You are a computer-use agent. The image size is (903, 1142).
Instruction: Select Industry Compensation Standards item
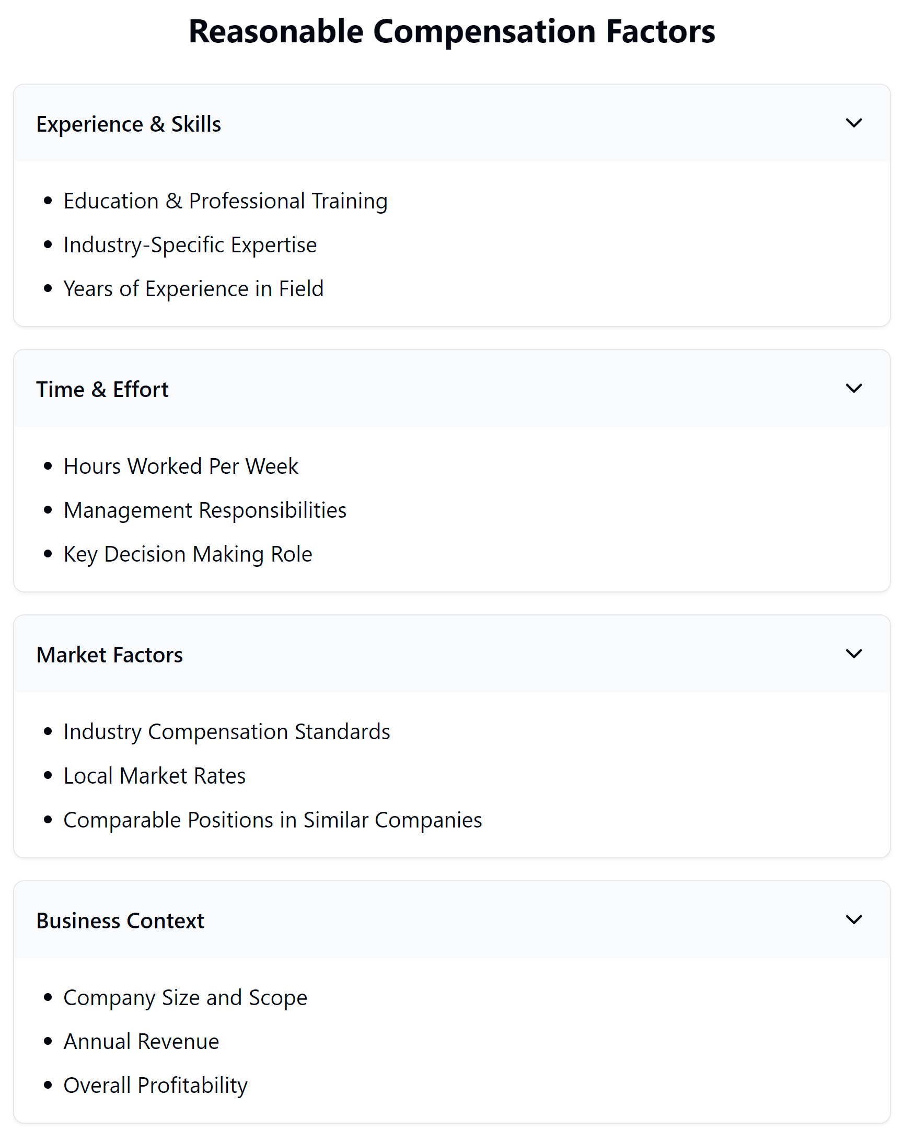point(226,732)
